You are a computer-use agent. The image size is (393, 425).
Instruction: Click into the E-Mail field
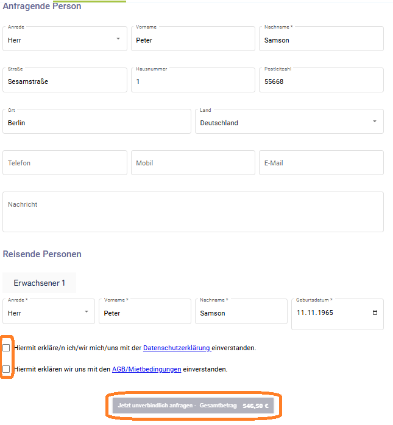click(x=321, y=163)
